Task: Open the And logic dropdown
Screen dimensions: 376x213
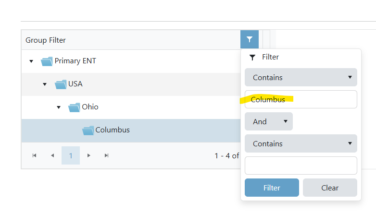Action: [x=268, y=121]
